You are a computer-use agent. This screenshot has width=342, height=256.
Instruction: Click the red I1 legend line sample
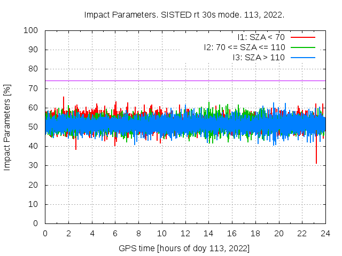click(302, 37)
